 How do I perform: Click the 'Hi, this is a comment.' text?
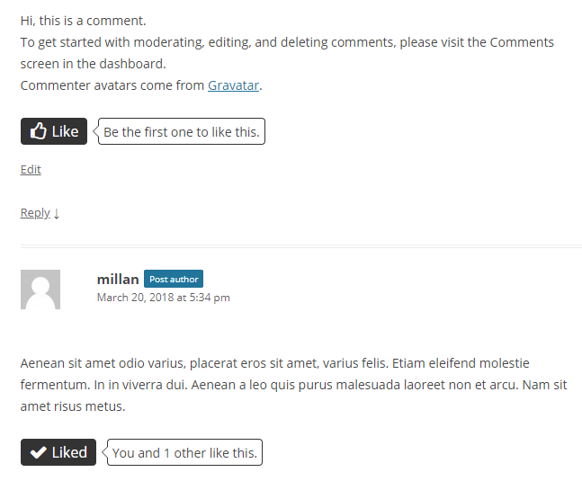(x=83, y=21)
